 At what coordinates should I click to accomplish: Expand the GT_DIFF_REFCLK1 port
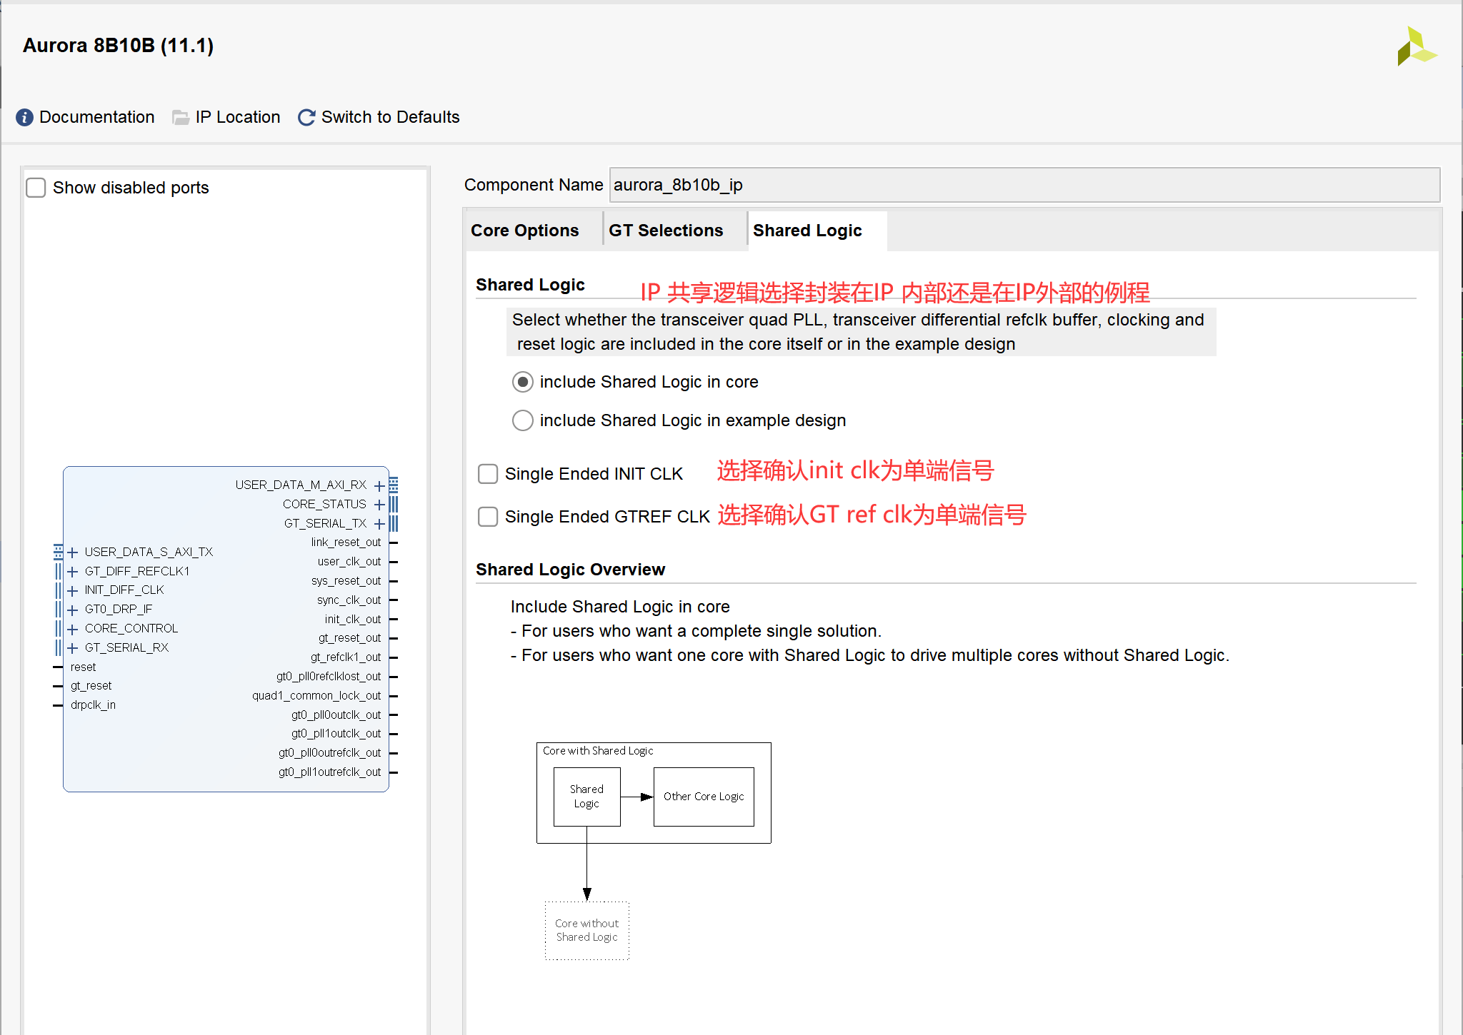pyautogui.click(x=72, y=572)
